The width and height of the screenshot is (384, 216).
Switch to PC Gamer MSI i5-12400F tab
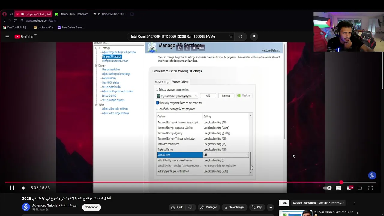110,14
